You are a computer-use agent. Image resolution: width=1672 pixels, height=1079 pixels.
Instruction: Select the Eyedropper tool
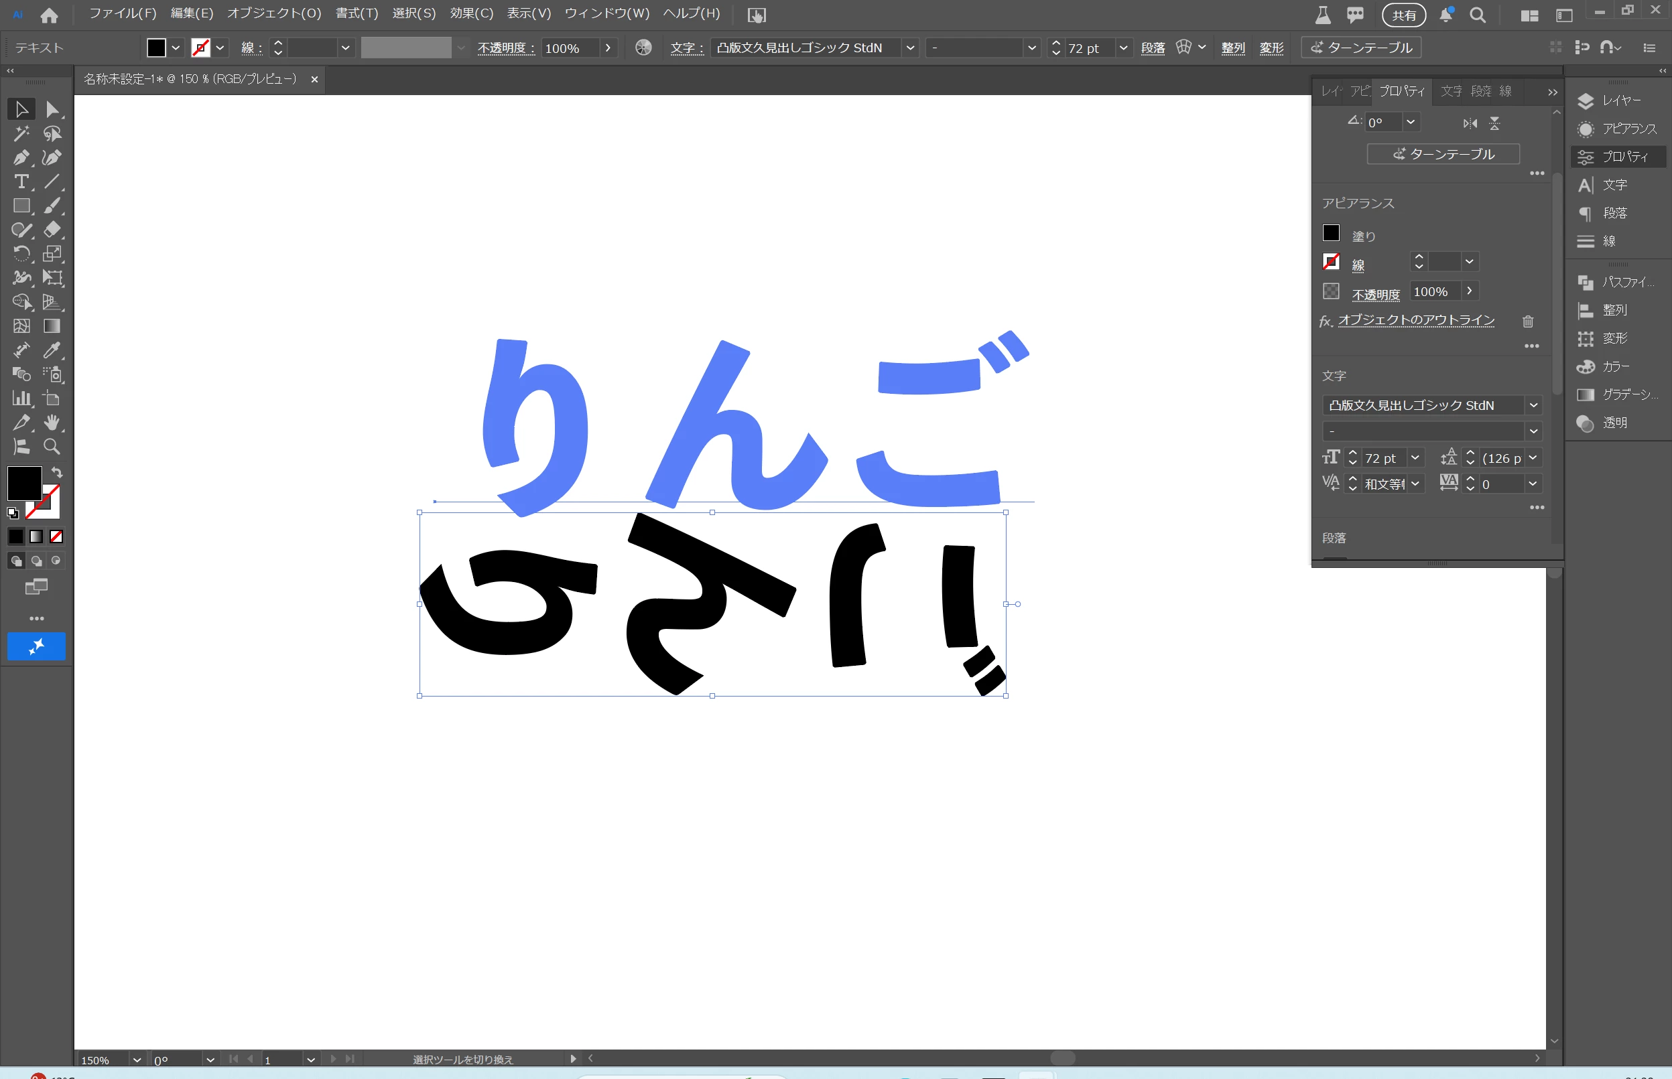click(x=52, y=350)
